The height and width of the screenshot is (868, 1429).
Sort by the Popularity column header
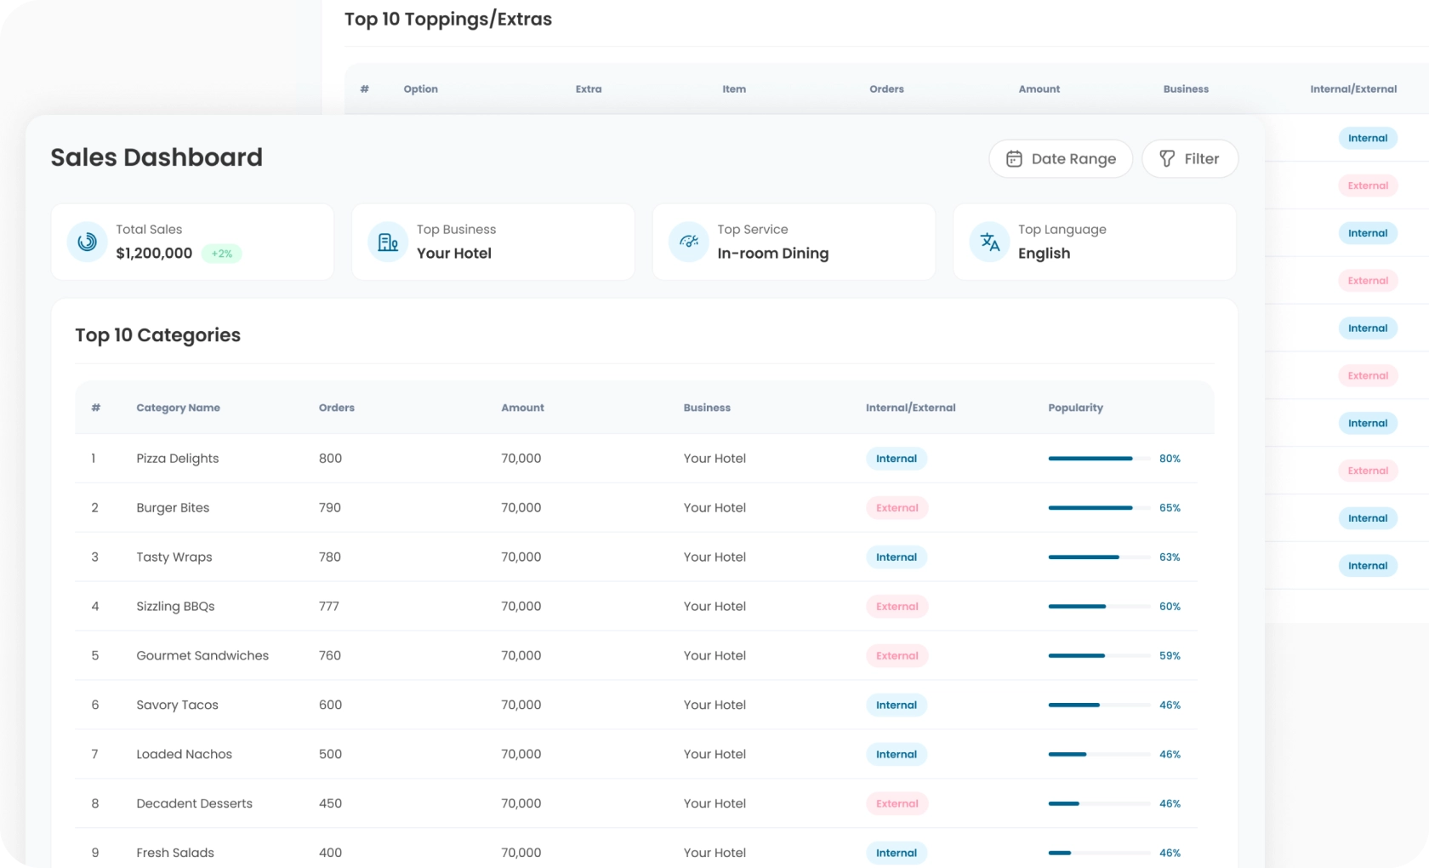(x=1075, y=408)
